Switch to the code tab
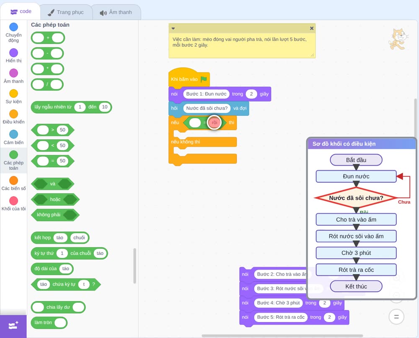419x338 pixels. [21, 11]
